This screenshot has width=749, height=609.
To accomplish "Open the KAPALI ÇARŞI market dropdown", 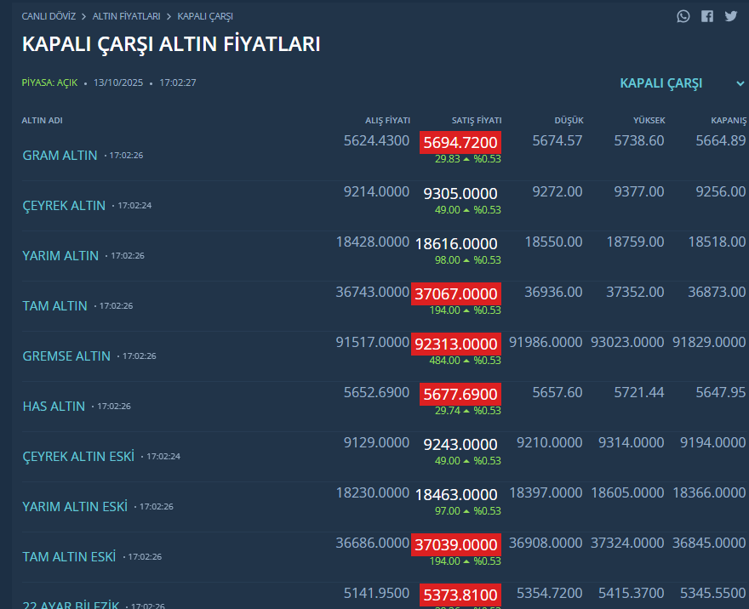I will pyautogui.click(x=661, y=83).
